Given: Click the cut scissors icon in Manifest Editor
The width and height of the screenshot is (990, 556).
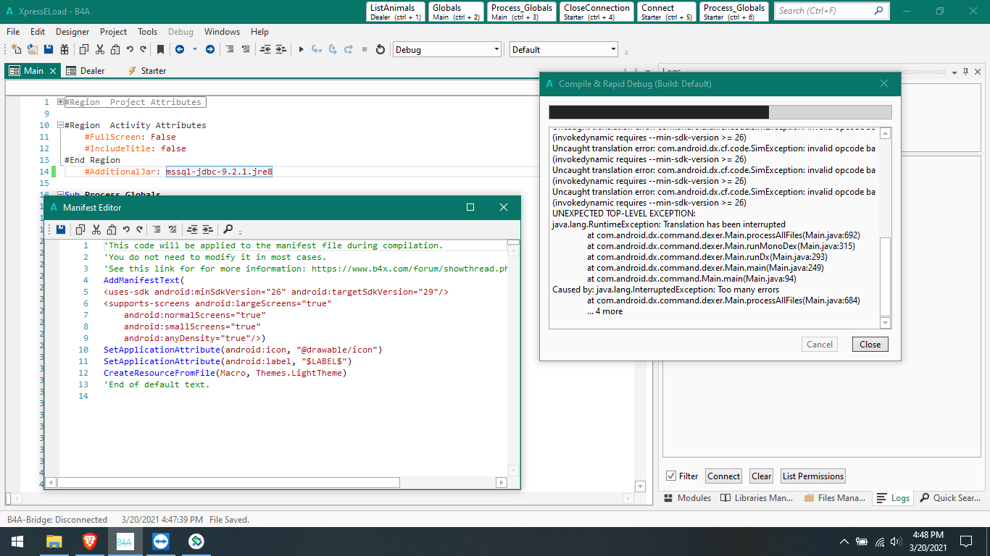Looking at the screenshot, I should tap(96, 229).
